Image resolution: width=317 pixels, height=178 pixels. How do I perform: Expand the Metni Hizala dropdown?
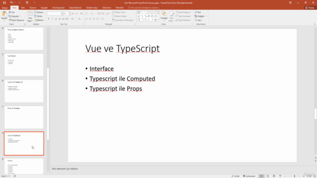(120, 16)
